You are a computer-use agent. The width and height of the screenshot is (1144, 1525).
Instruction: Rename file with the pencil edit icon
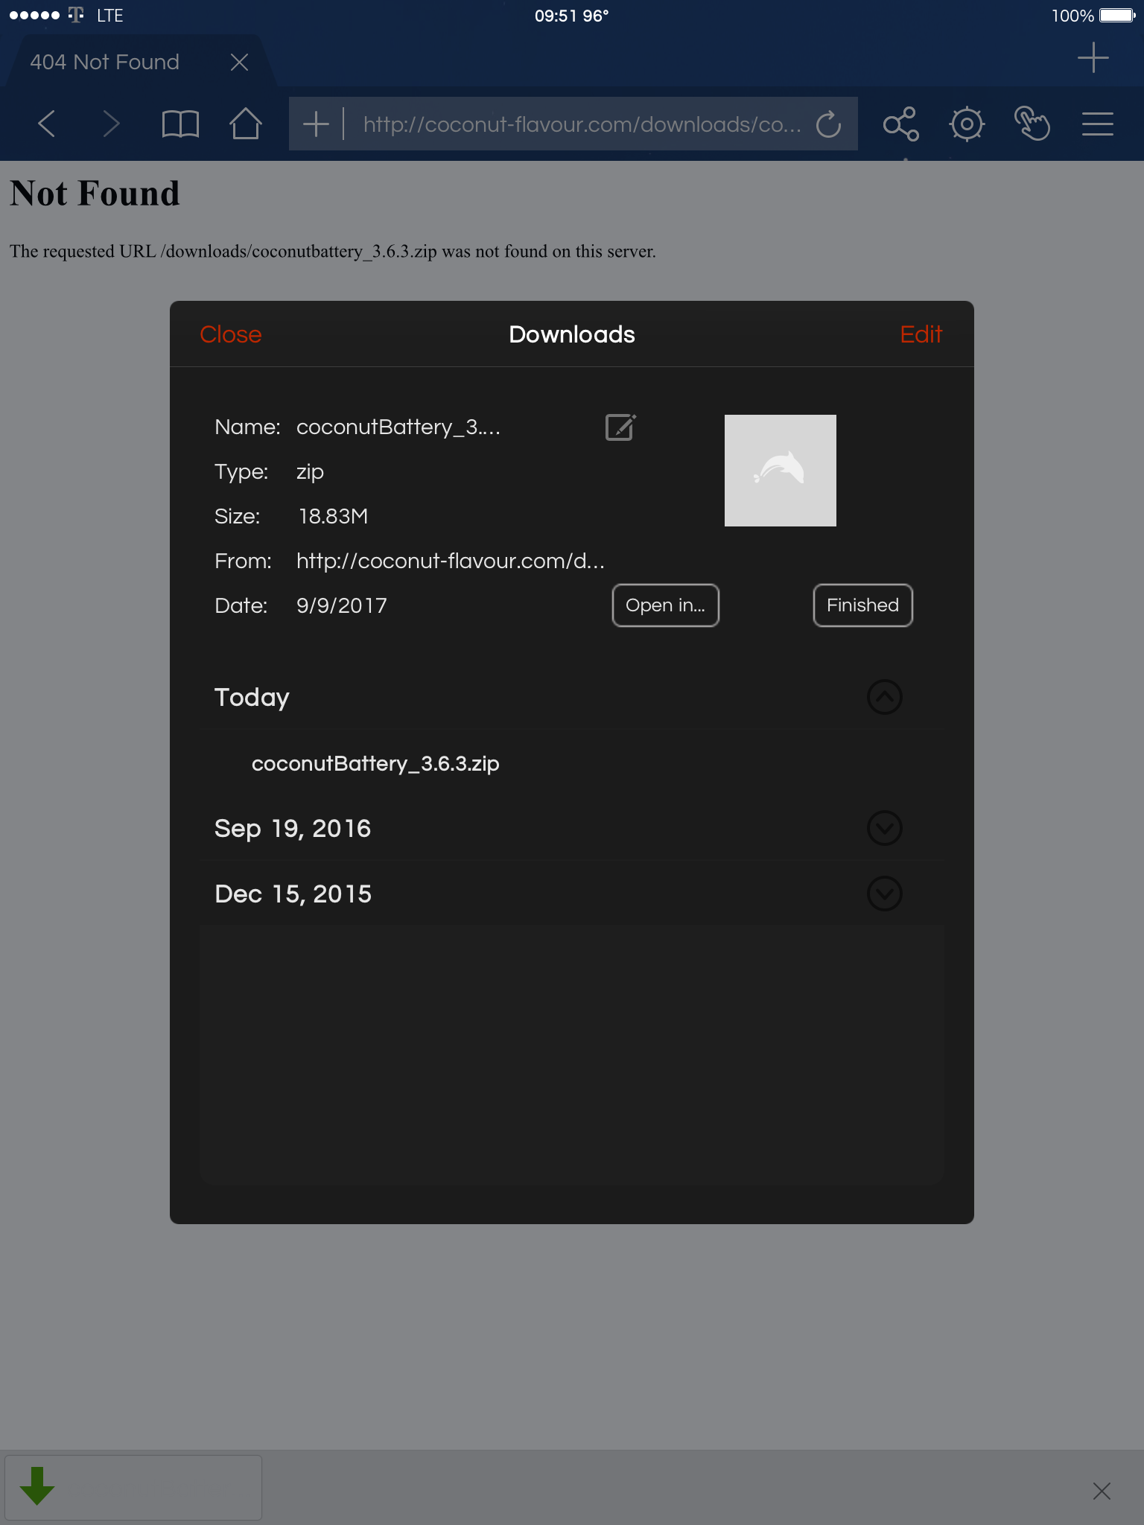[620, 427]
